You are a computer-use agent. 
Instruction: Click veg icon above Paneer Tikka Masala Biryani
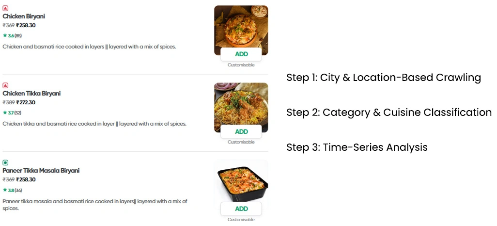coord(5,162)
